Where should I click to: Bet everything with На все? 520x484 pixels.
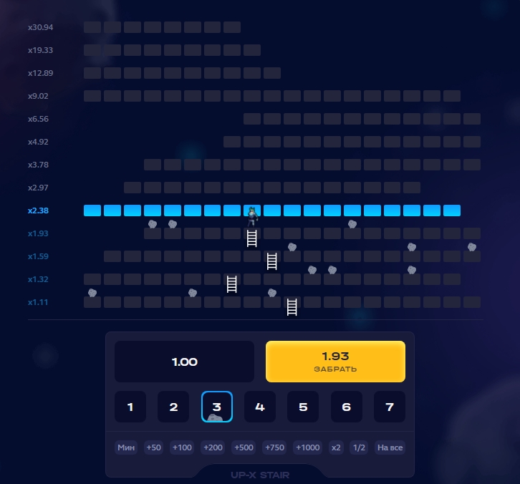coord(390,447)
